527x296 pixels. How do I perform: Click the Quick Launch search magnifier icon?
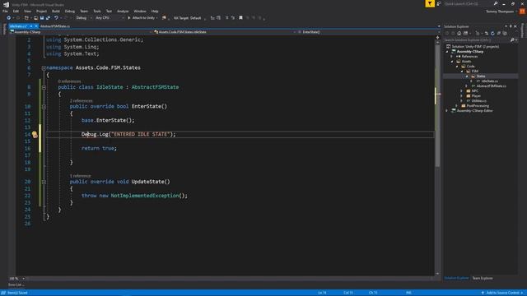click(496, 3)
